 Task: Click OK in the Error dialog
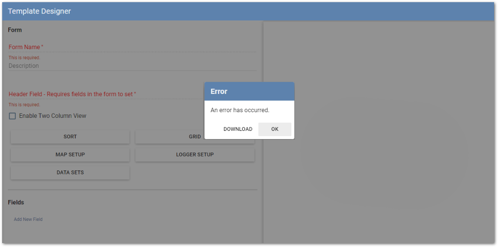(274, 129)
